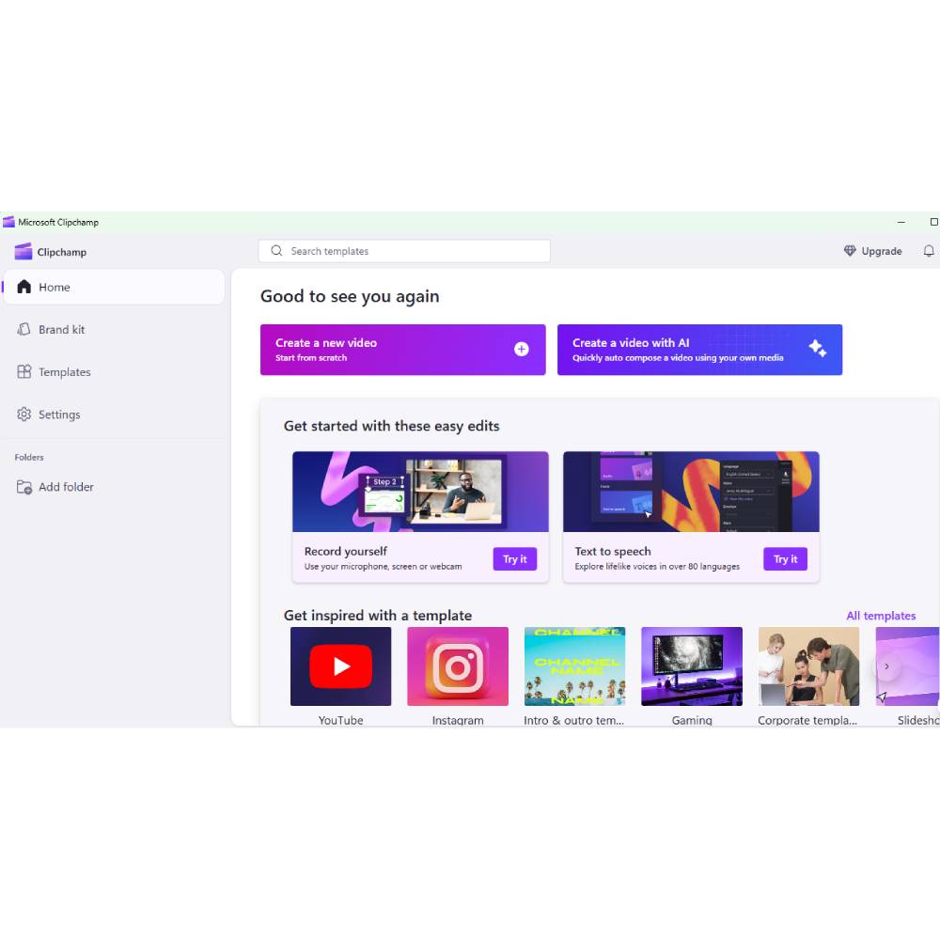
Task: Click Try it for Record yourself
Action: coord(514,558)
